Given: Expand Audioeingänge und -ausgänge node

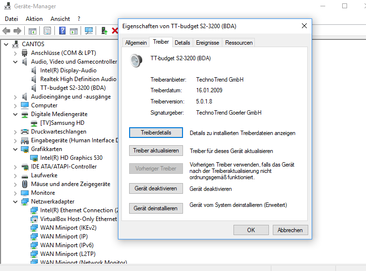Looking at the screenshot, I should [x=15, y=97].
